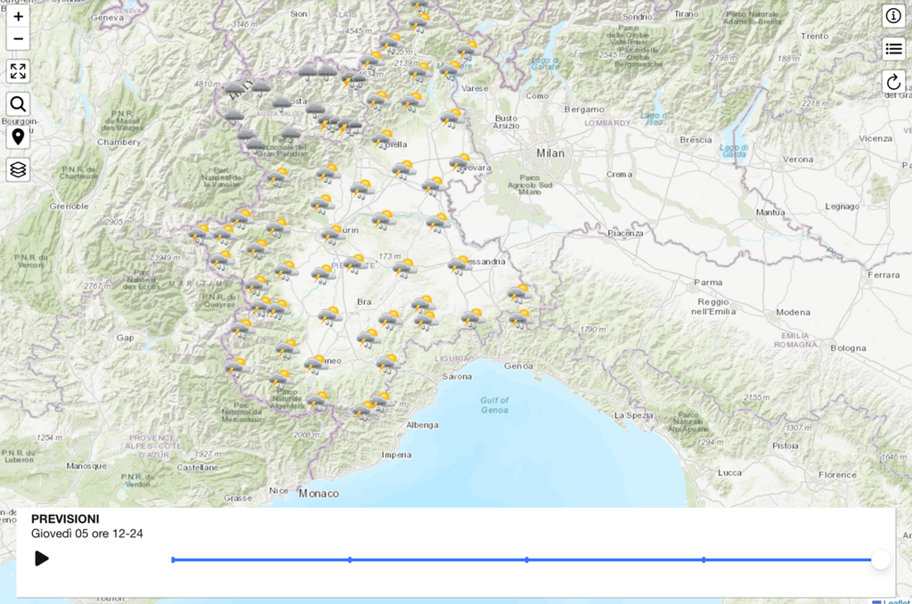Click the weather icon beside Alessandria
912x604 pixels.
(x=460, y=265)
